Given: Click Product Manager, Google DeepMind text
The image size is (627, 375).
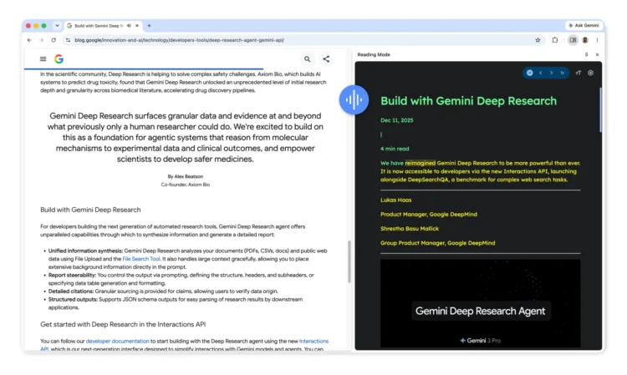Looking at the screenshot, I should 429,215.
